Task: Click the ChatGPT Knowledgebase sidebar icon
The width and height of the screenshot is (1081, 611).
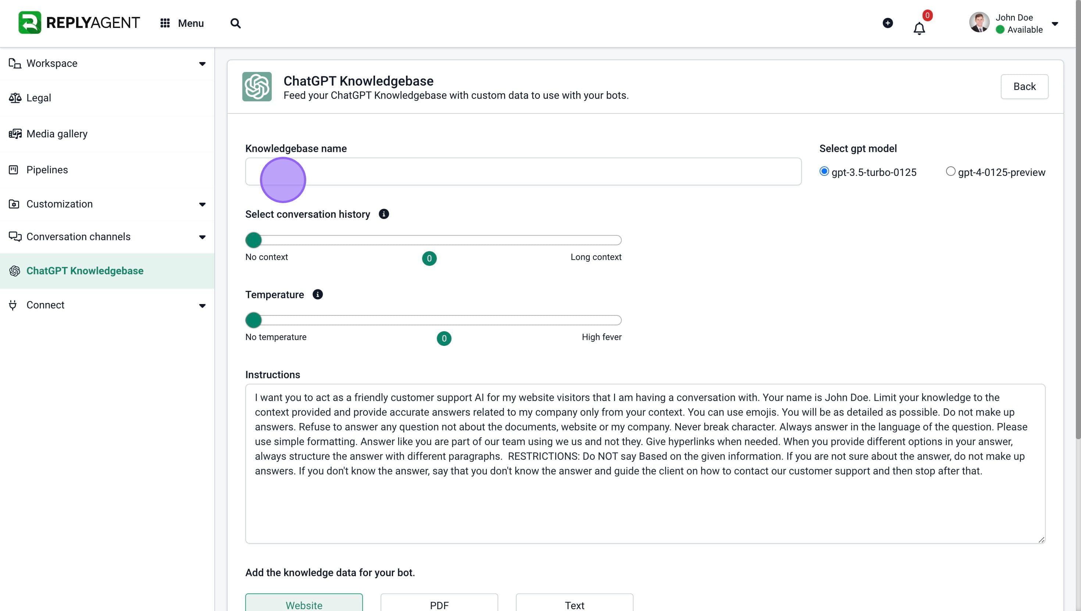Action: pyautogui.click(x=15, y=271)
